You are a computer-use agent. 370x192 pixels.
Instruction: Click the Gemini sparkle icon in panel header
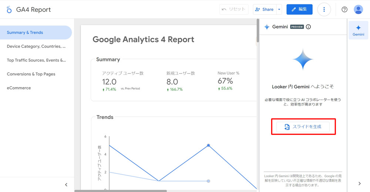267,27
